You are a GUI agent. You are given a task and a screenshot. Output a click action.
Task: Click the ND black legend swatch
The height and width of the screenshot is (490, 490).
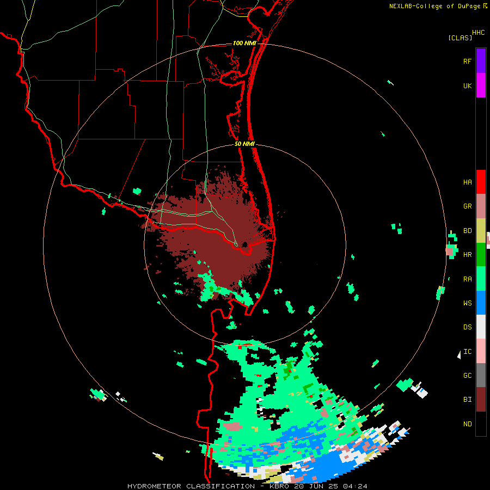[x=481, y=424]
